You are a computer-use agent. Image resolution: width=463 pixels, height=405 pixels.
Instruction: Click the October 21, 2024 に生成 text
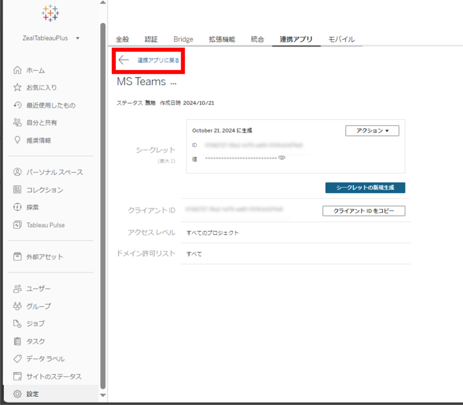[x=222, y=130]
